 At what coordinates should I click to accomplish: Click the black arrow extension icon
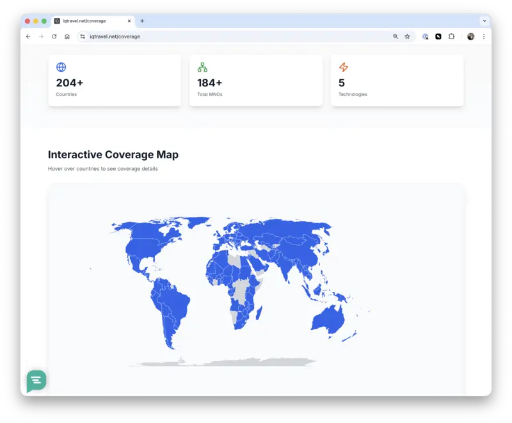pos(438,36)
